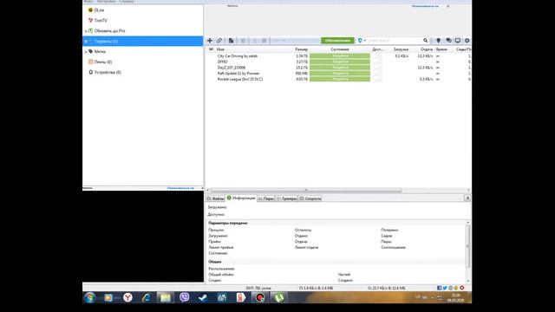Viewport: 555px width, 312px height.
Task: Click the upload speed status bar entry
Action: 387,289
